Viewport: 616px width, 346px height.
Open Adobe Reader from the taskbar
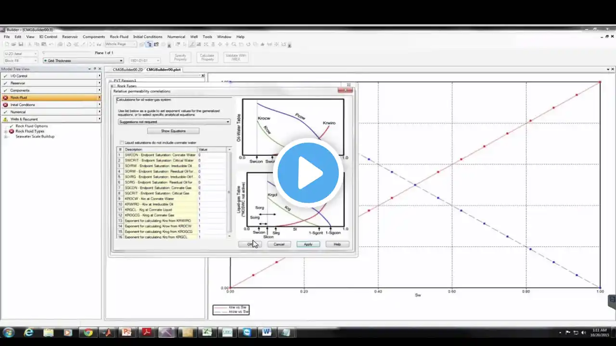pyautogui.click(x=147, y=332)
